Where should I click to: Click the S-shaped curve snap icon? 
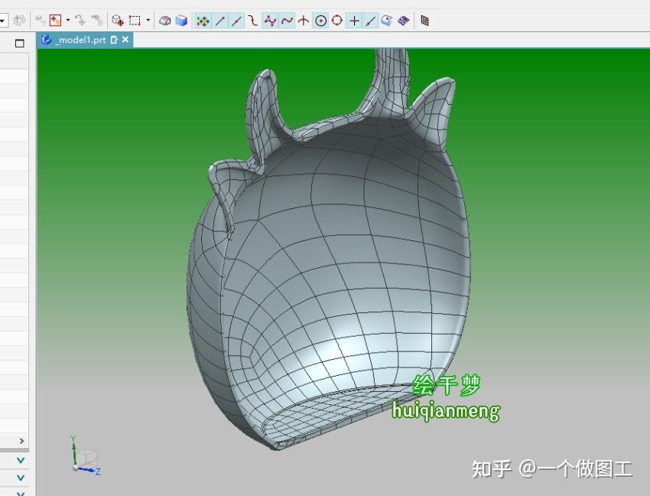pyautogui.click(x=253, y=21)
